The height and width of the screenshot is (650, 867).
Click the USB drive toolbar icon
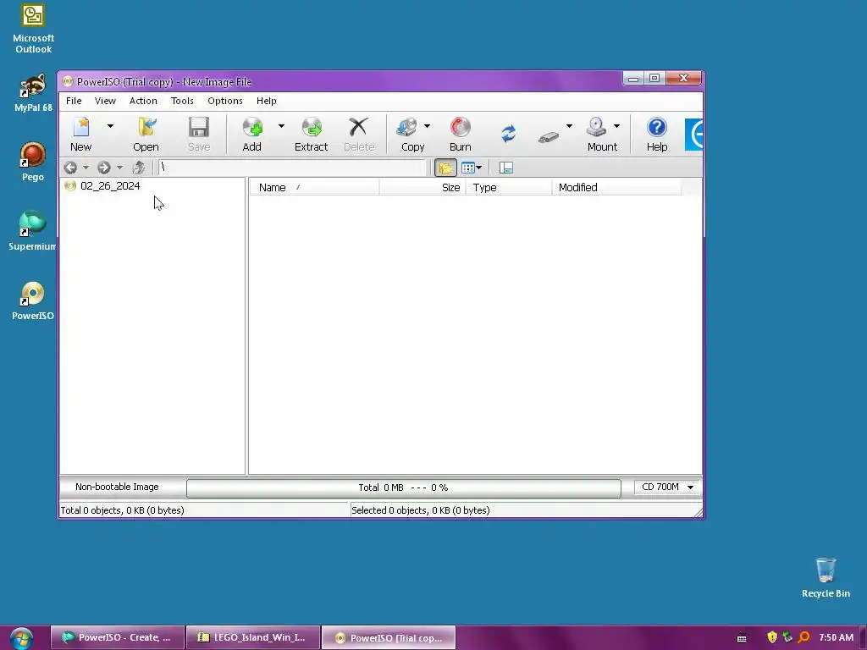coord(549,136)
